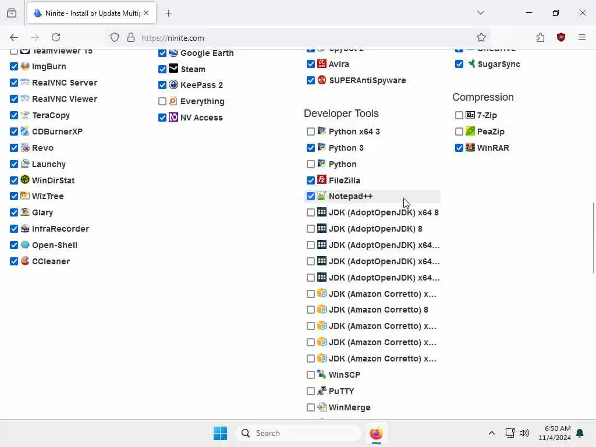Reload the current page

[56, 37]
